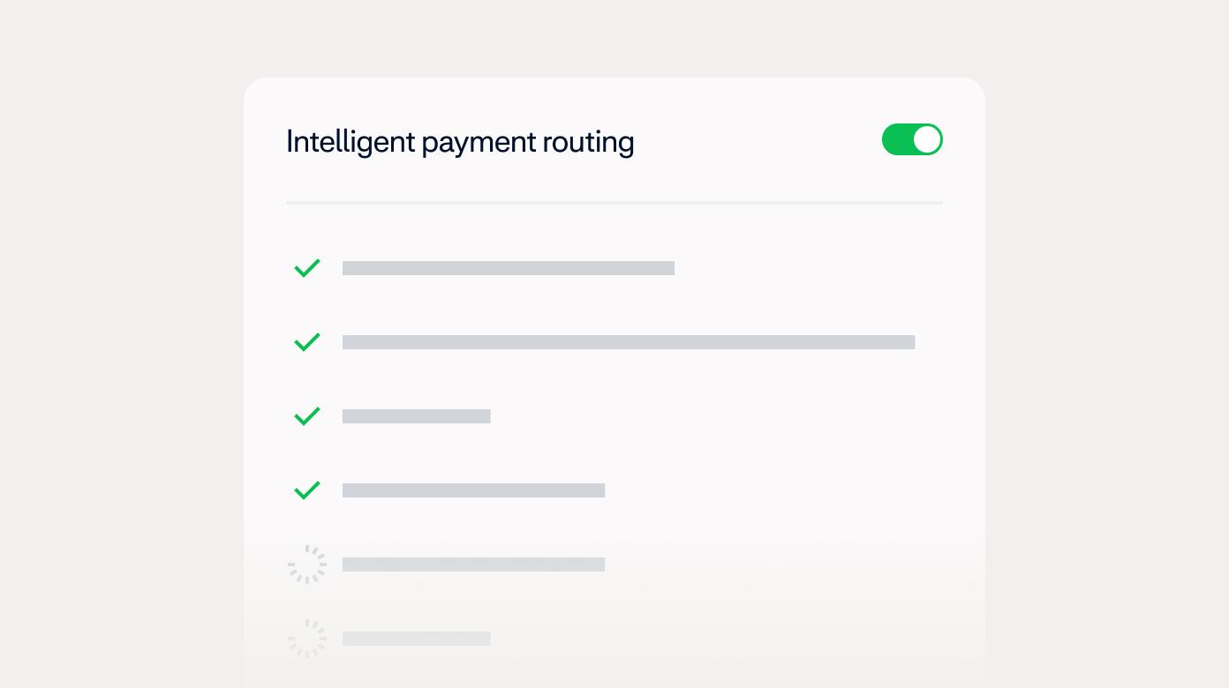This screenshot has height=688, width=1229.
Task: Click the divider line under the heading
Action: [614, 203]
